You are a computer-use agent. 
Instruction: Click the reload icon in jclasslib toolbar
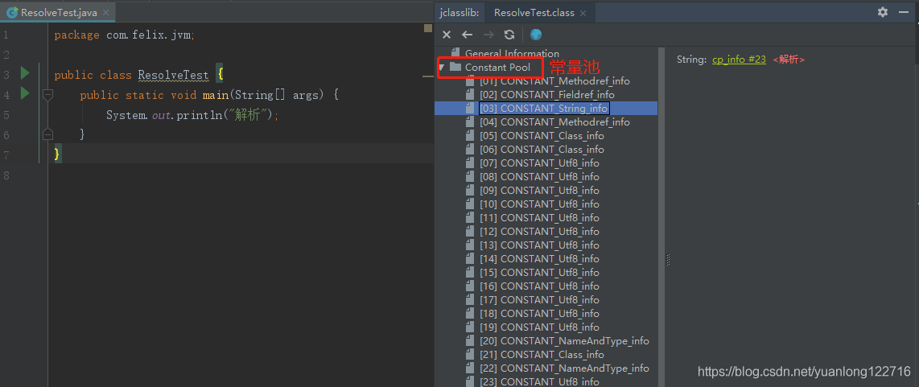[x=509, y=35]
